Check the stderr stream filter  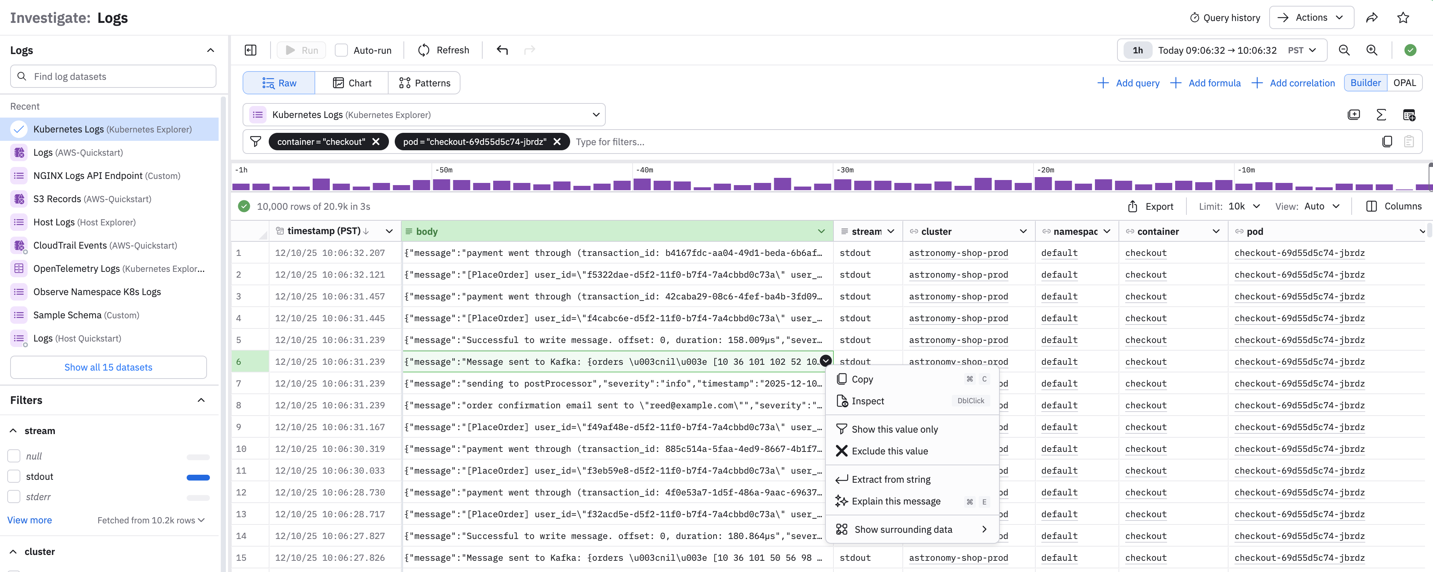(x=14, y=497)
